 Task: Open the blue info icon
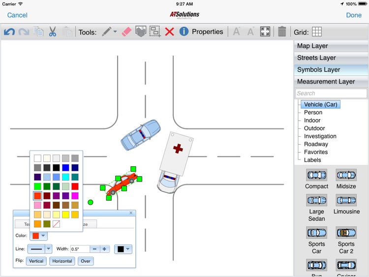pyautogui.click(x=184, y=32)
